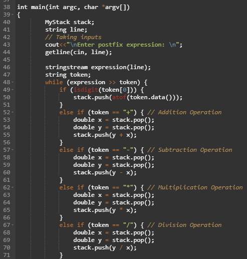Click the while keyword on line 48
Viewport: 247px width, 259px height.
point(54,82)
